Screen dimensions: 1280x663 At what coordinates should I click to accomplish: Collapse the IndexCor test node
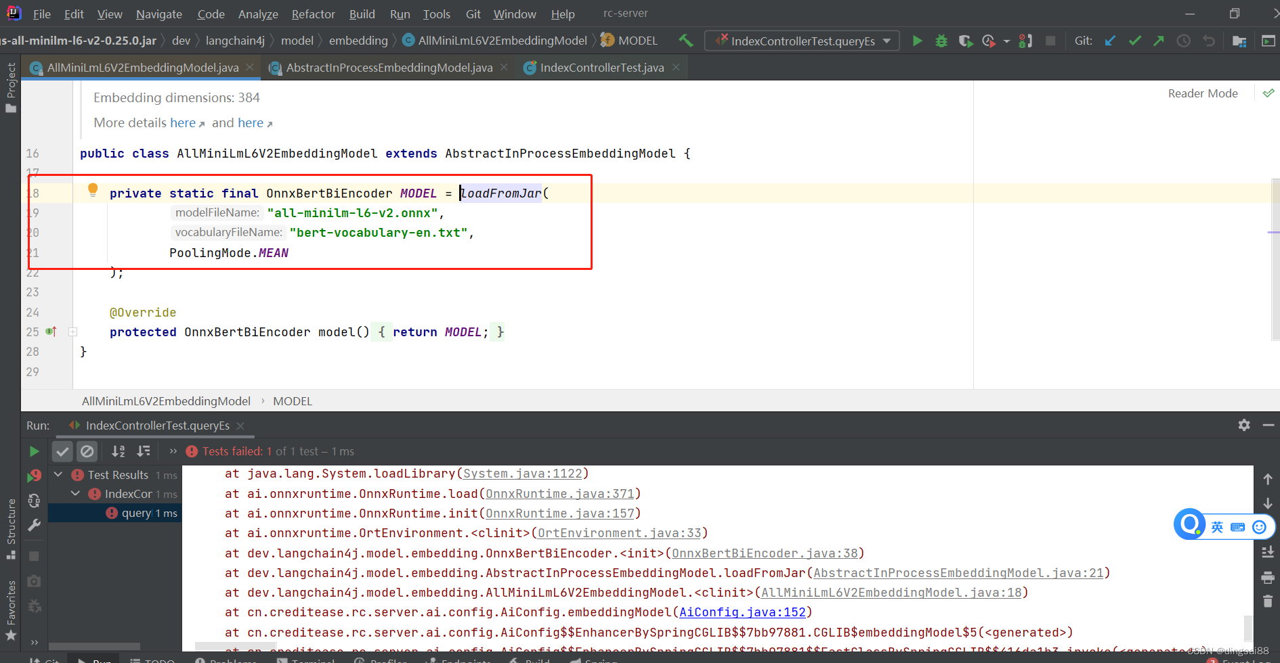pyautogui.click(x=75, y=494)
